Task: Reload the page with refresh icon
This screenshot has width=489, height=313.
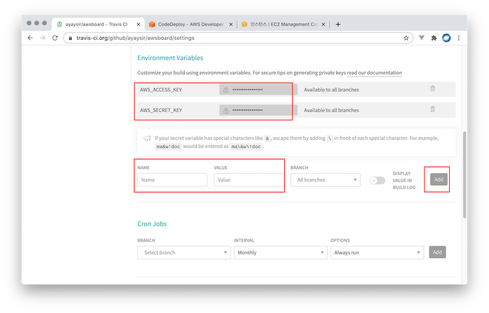Action: (55, 38)
